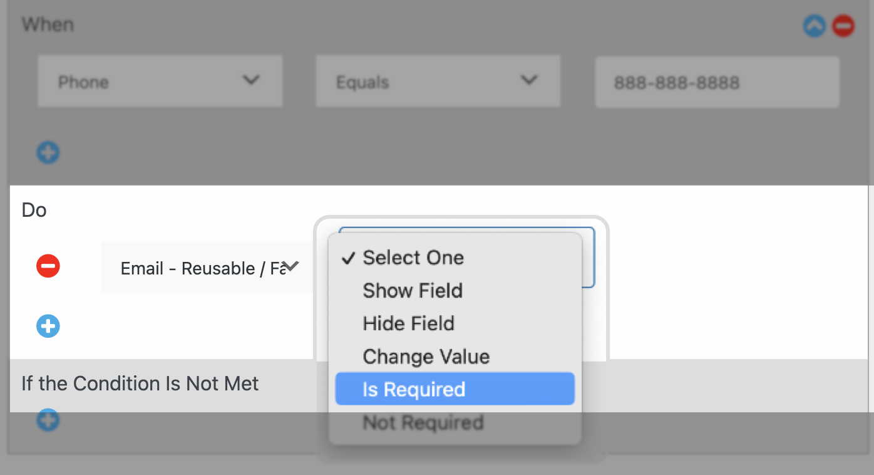Screen dimensions: 874x475
Task: Add another condition under the Phone row
Action: (48, 152)
